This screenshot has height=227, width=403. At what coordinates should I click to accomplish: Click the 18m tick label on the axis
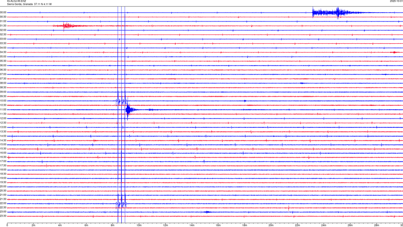244,225
